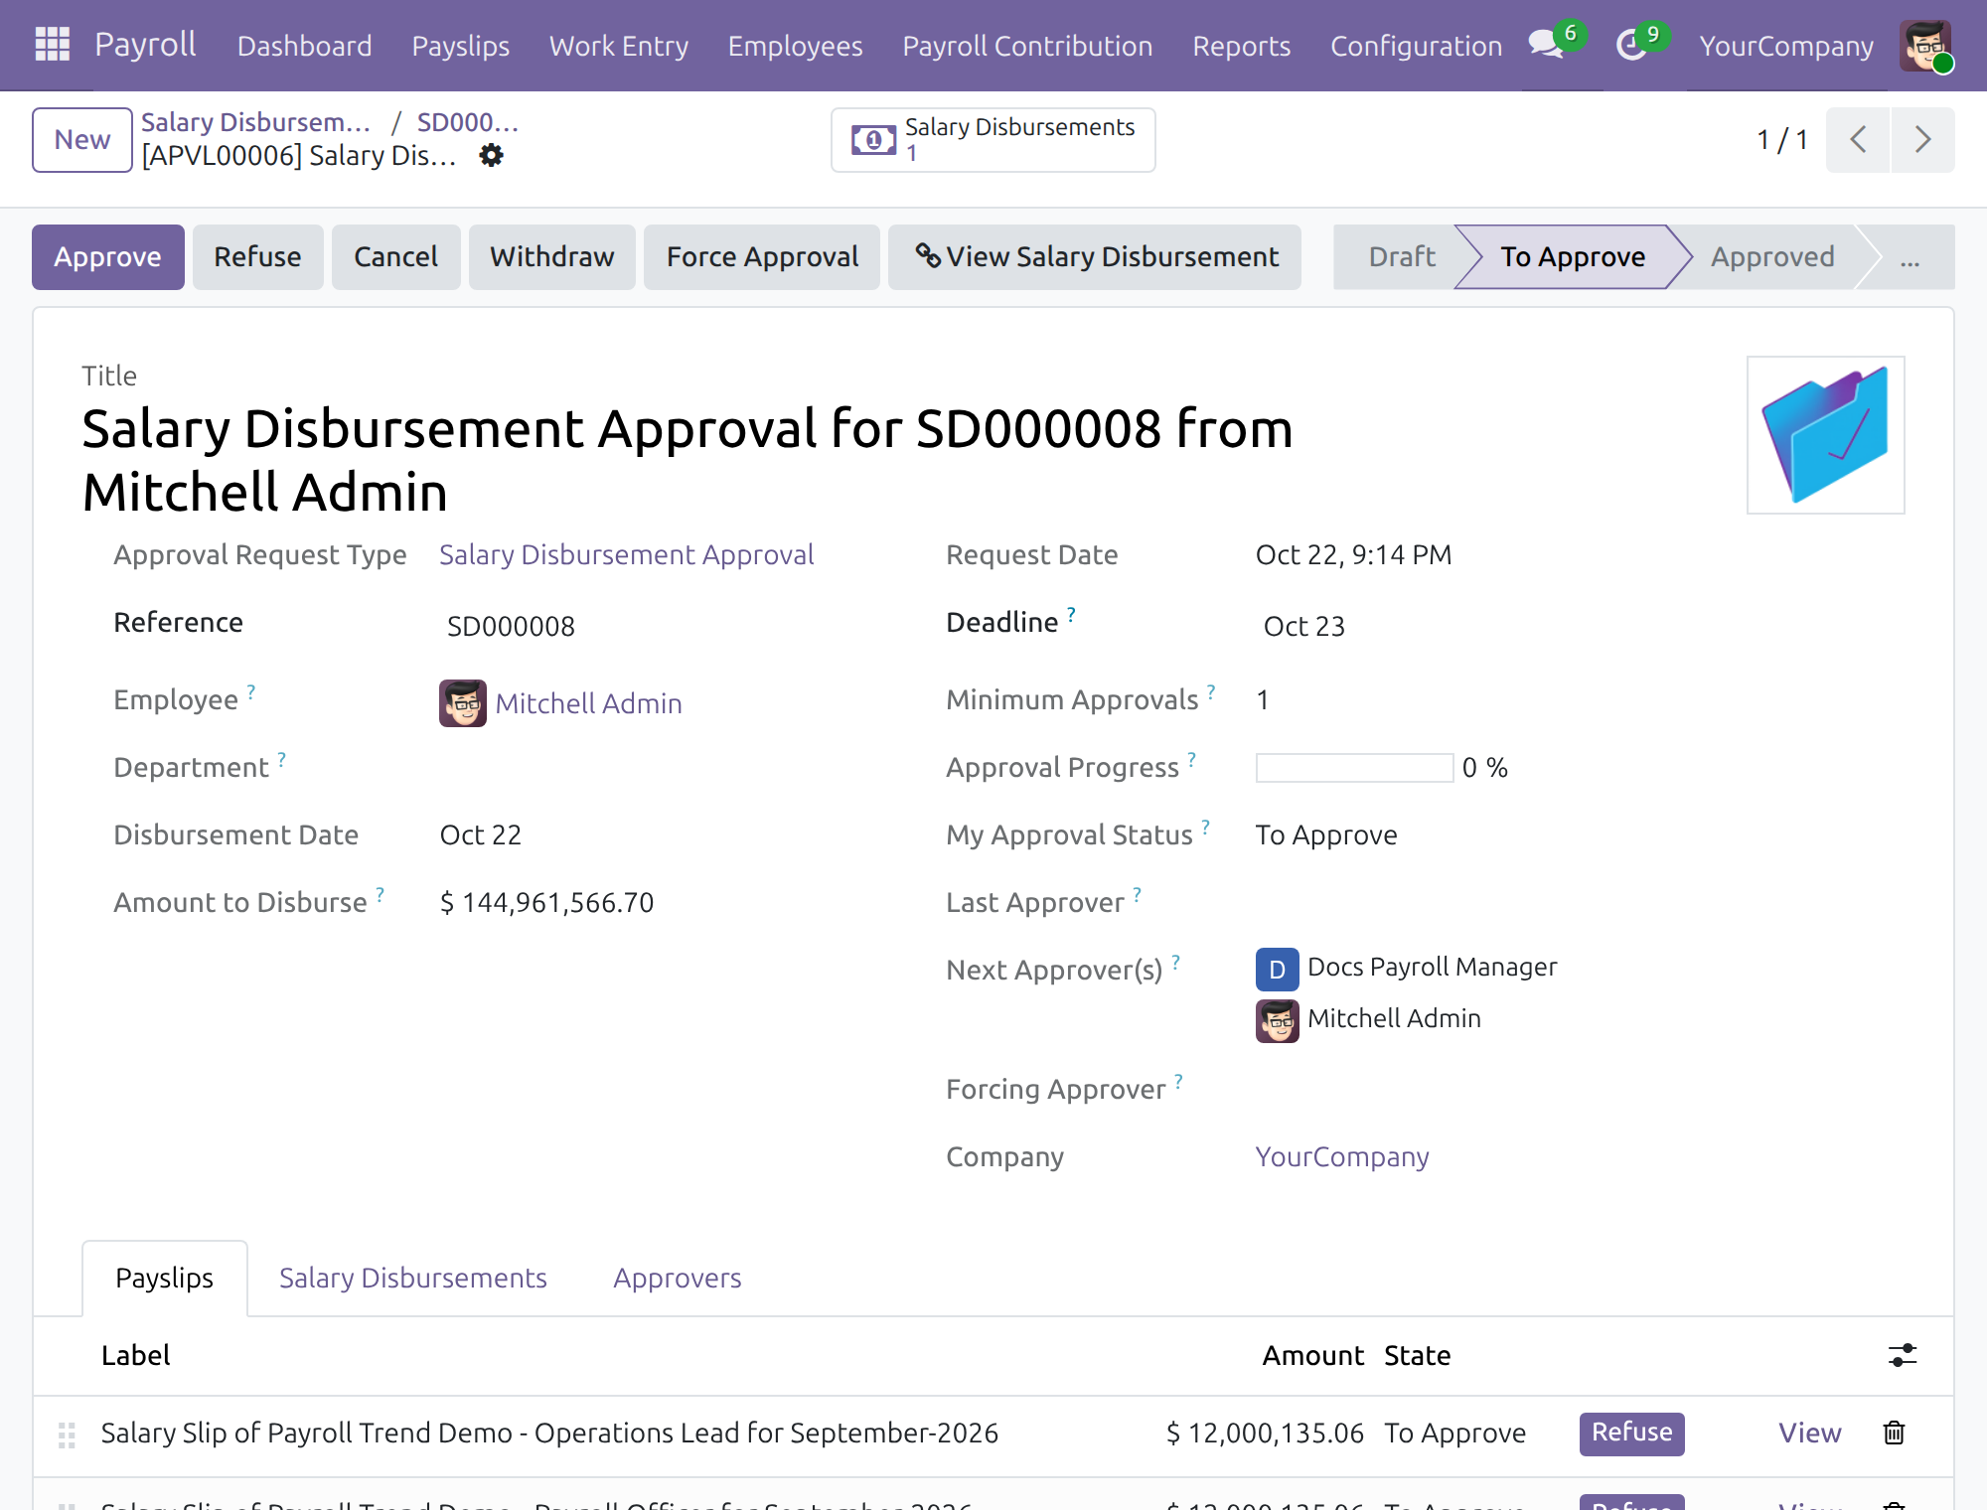Click Next Approver(s) help icon

click(x=1175, y=963)
